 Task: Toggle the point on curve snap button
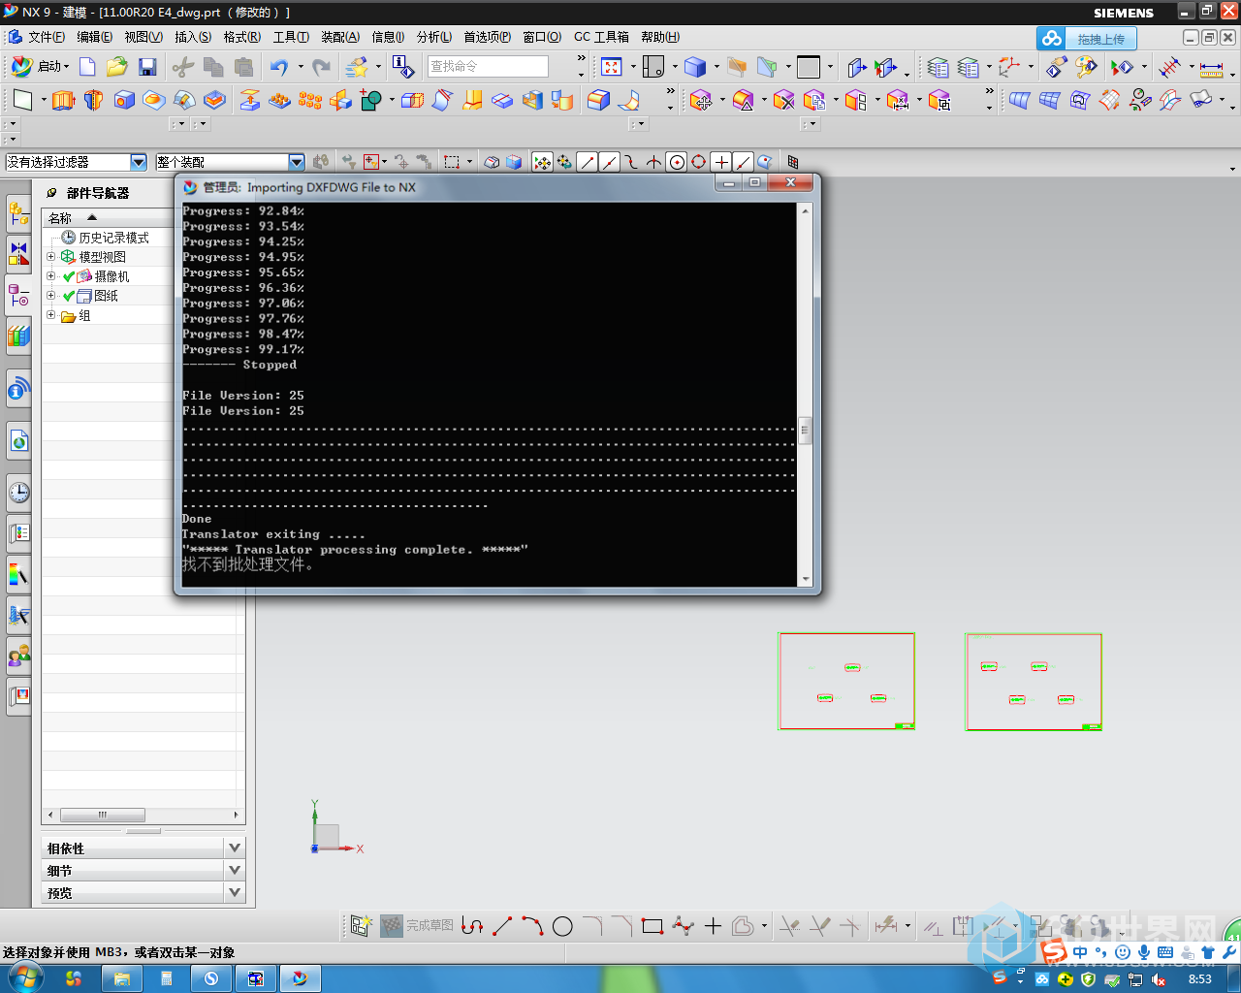744,162
